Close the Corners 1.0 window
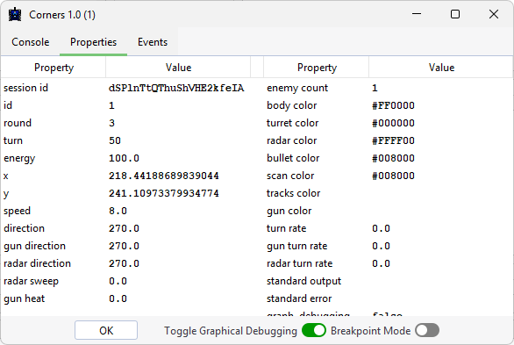514x345 pixels. [494, 14]
